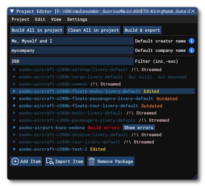205x187 pixels.
Task: Expand c208b-tour-livery-default package
Action: tap(14, 142)
